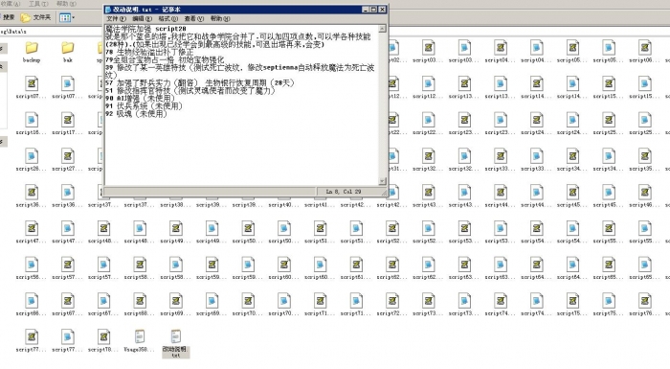670x369 pixels.
Task: Open Notepad's 文件(F) menu
Action: pyautogui.click(x=116, y=19)
